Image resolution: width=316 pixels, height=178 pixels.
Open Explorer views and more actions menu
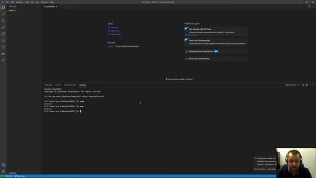(x=39, y=6)
